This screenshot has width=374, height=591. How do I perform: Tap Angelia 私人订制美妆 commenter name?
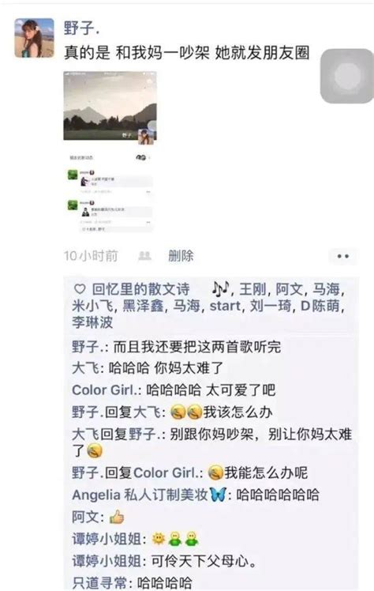coord(140,495)
